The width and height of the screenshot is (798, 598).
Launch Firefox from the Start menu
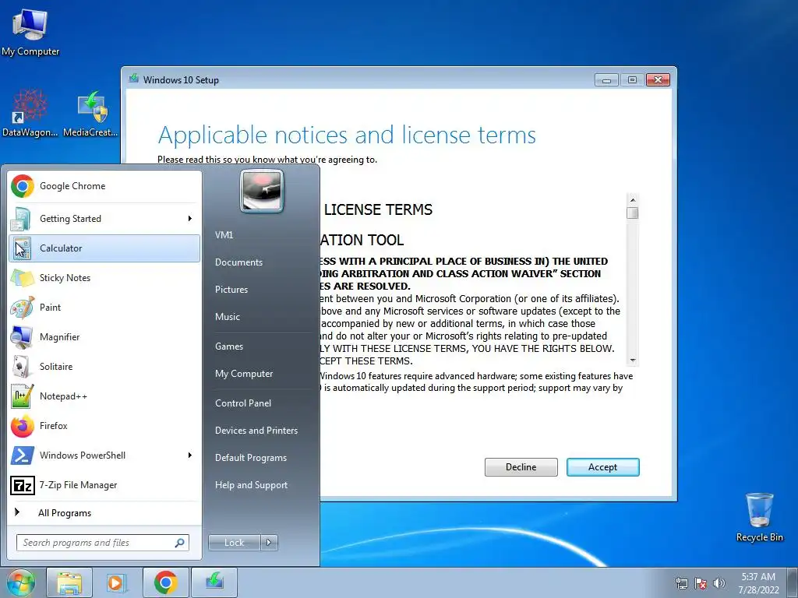point(104,426)
